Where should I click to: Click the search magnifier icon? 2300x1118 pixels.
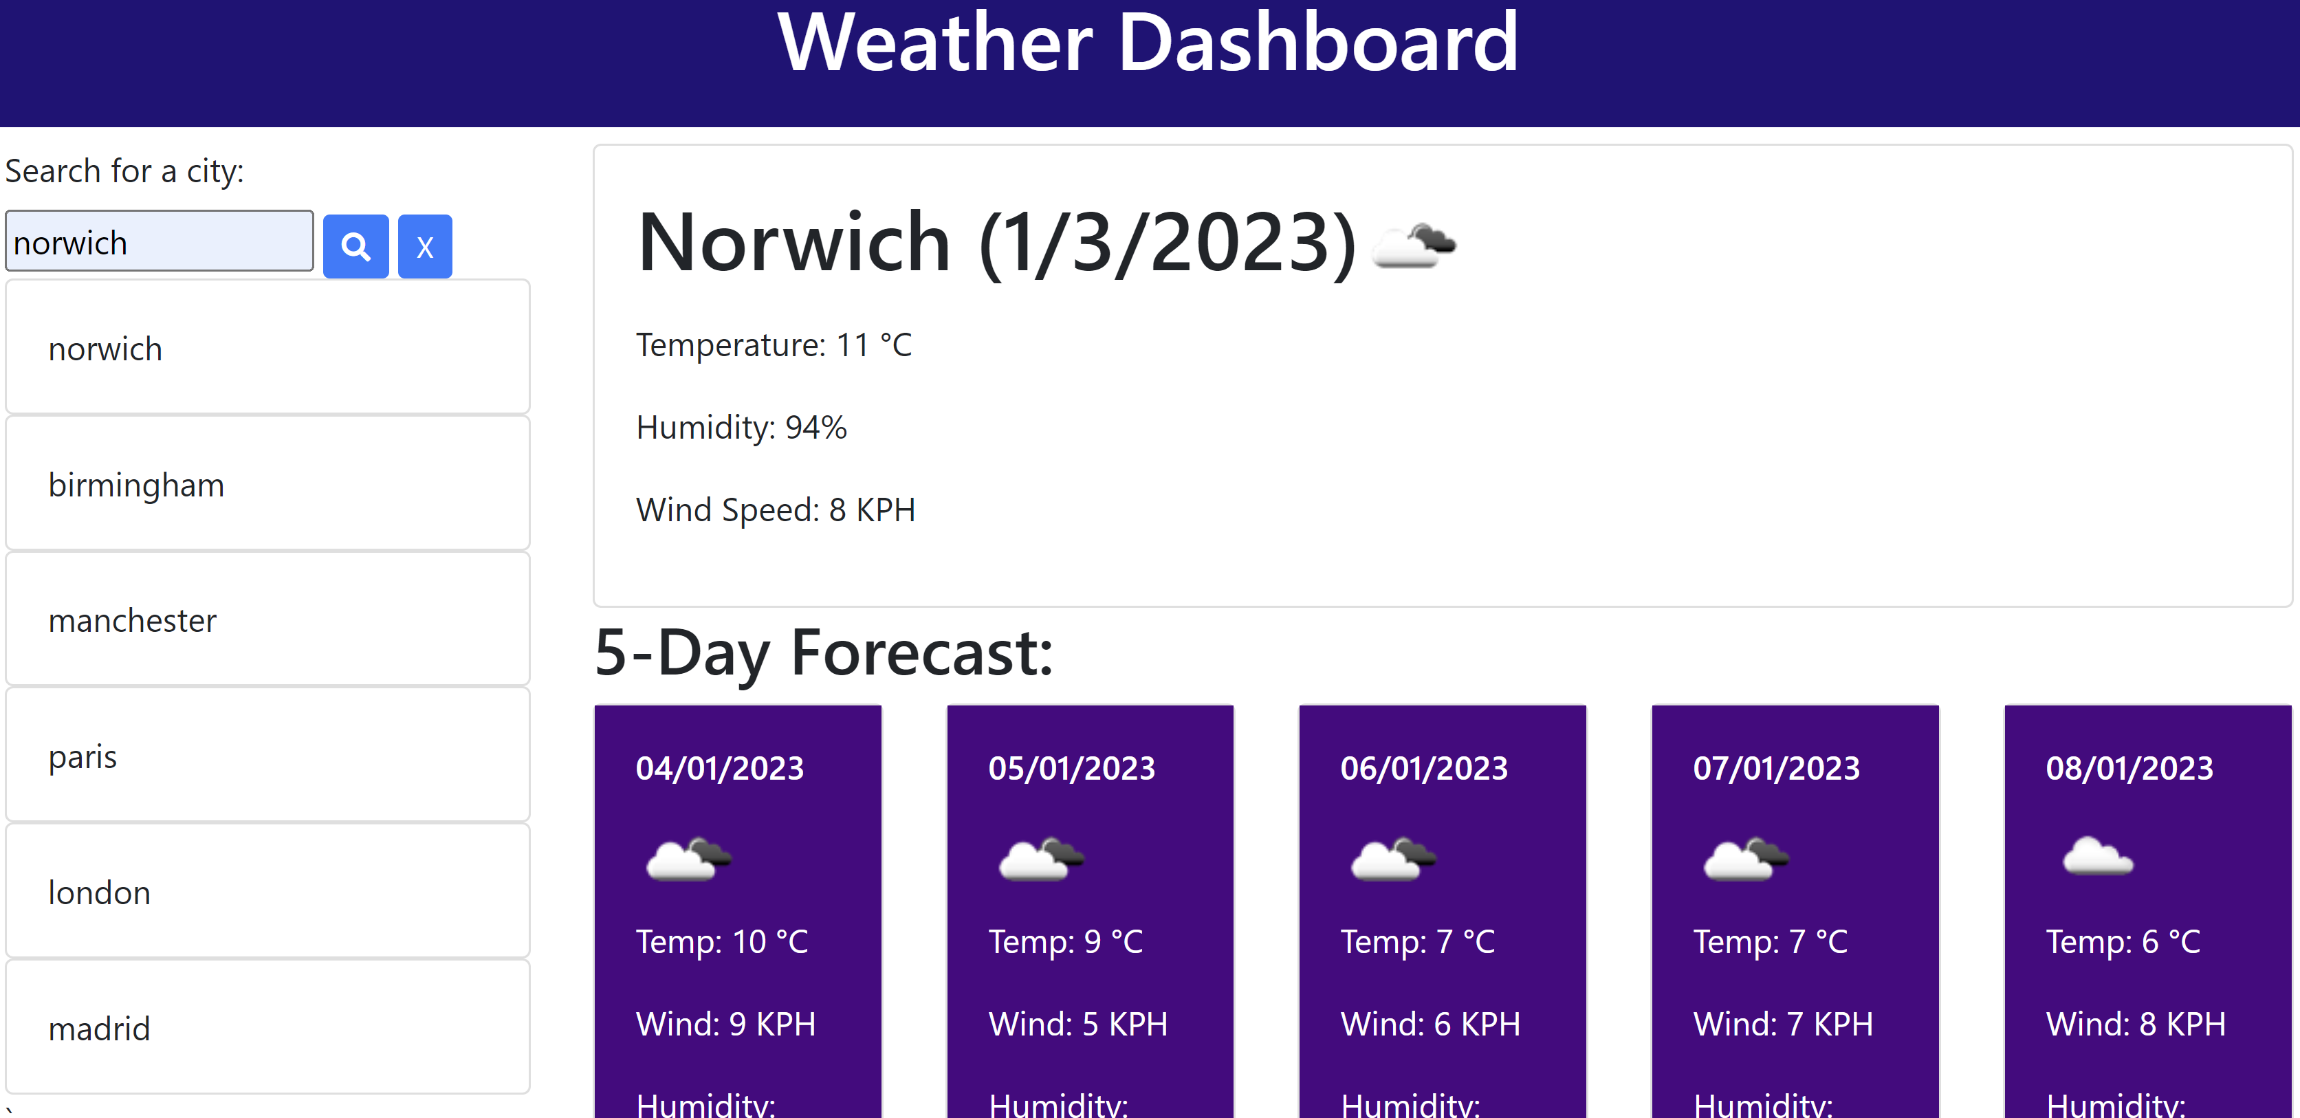click(x=355, y=245)
